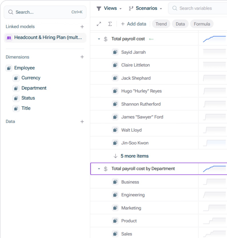The image size is (227, 238).
Task: Click plus icon next to Data section
Action: coord(82,122)
